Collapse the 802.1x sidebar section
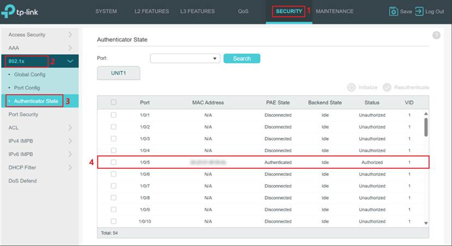 [70, 61]
